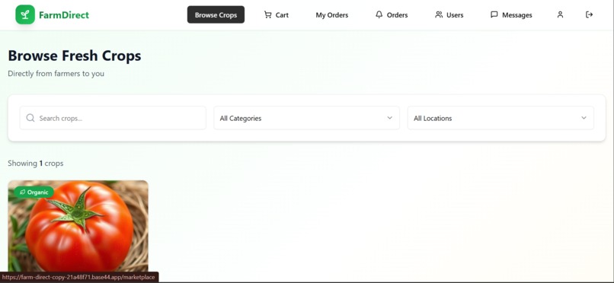The width and height of the screenshot is (614, 283).
Task: Click the Browse Fresh Crops heading
Action: coord(75,56)
